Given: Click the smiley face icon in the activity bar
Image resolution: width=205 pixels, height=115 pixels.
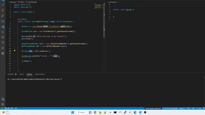Looking at the screenshot, I should point(3,53).
